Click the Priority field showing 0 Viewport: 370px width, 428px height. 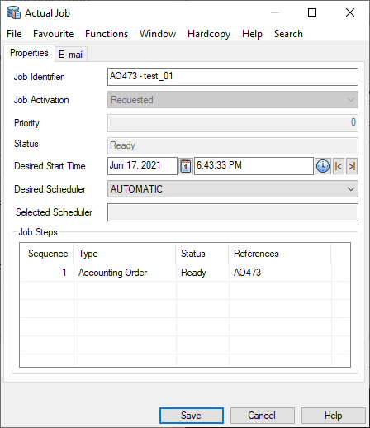click(233, 123)
